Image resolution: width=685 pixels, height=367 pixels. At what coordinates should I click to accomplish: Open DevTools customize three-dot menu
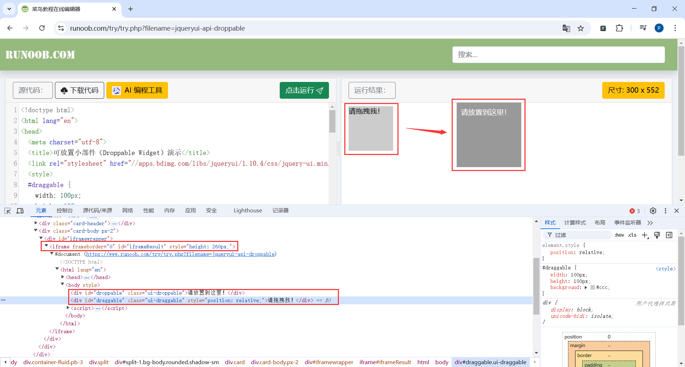pos(665,211)
